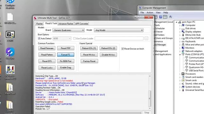Click the Xiaomi Factory Reset button
This screenshot has width=204, height=114.
89,61
